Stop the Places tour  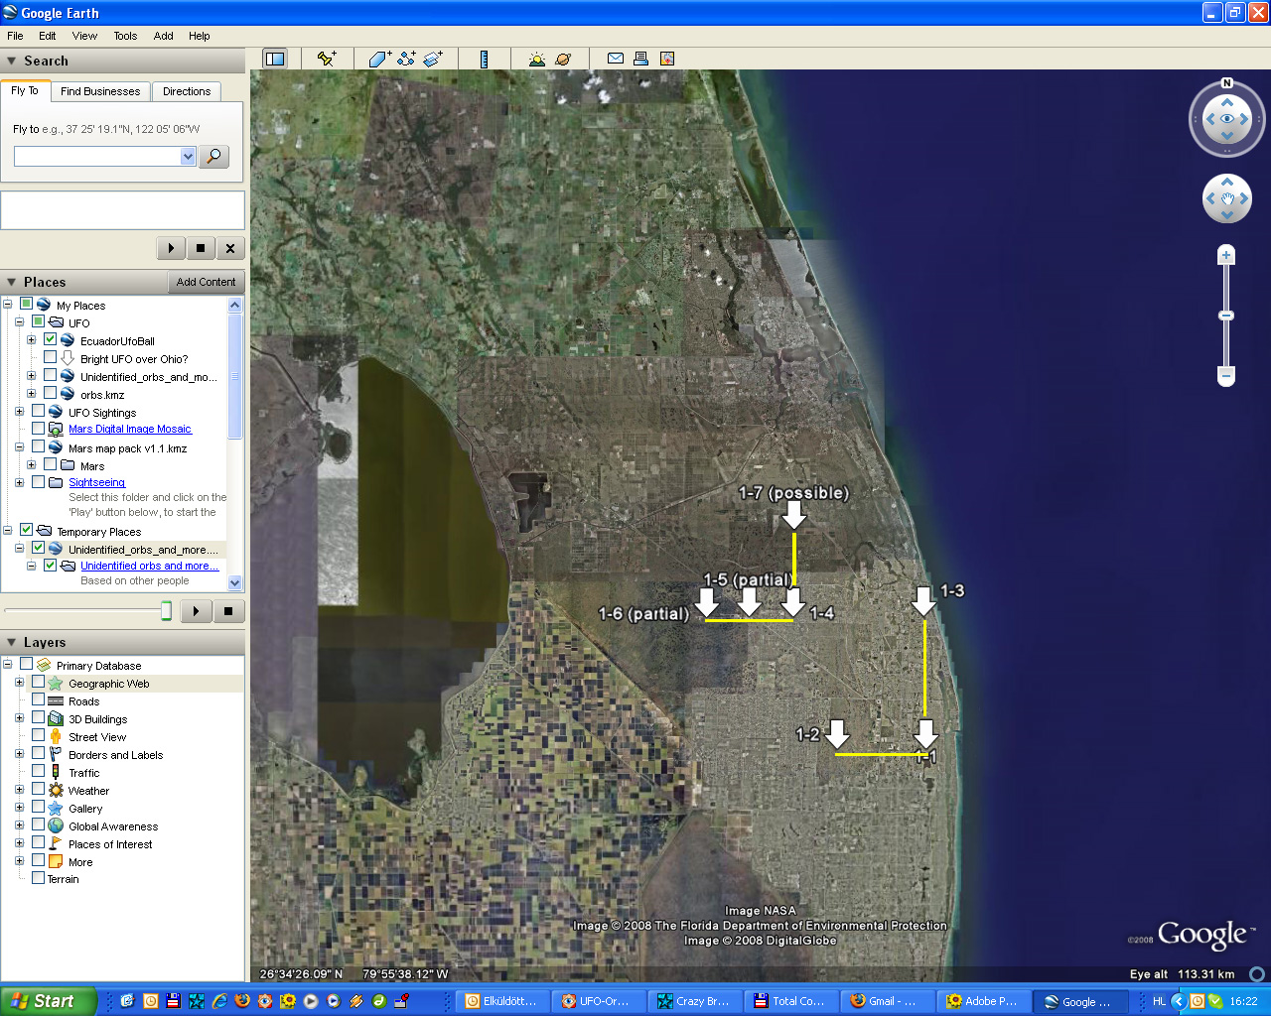pos(228,611)
